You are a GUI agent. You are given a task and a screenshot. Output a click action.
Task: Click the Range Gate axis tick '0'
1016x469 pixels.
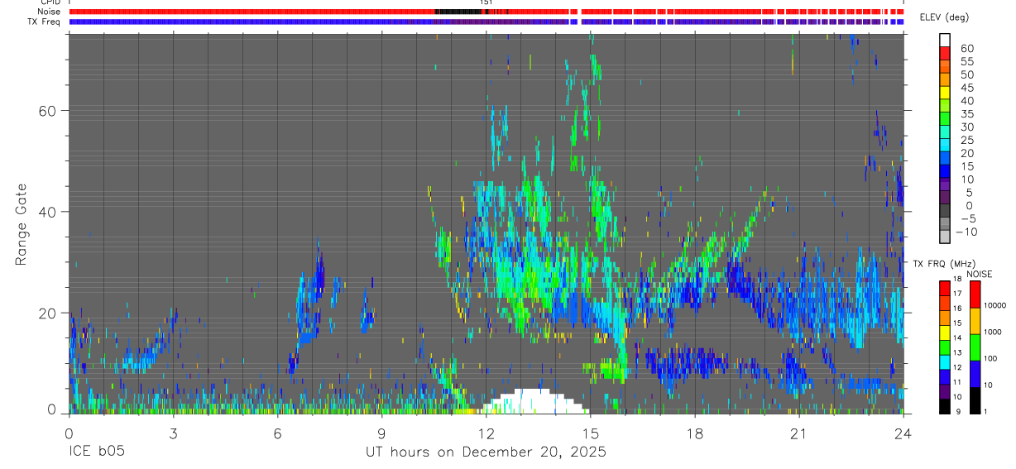click(51, 409)
